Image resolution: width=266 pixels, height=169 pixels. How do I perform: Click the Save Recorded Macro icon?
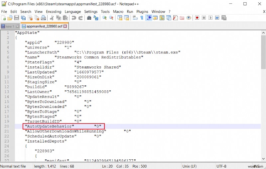pos(224,18)
